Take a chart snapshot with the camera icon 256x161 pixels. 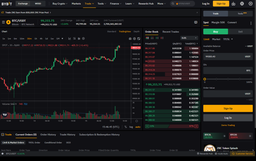130,39
